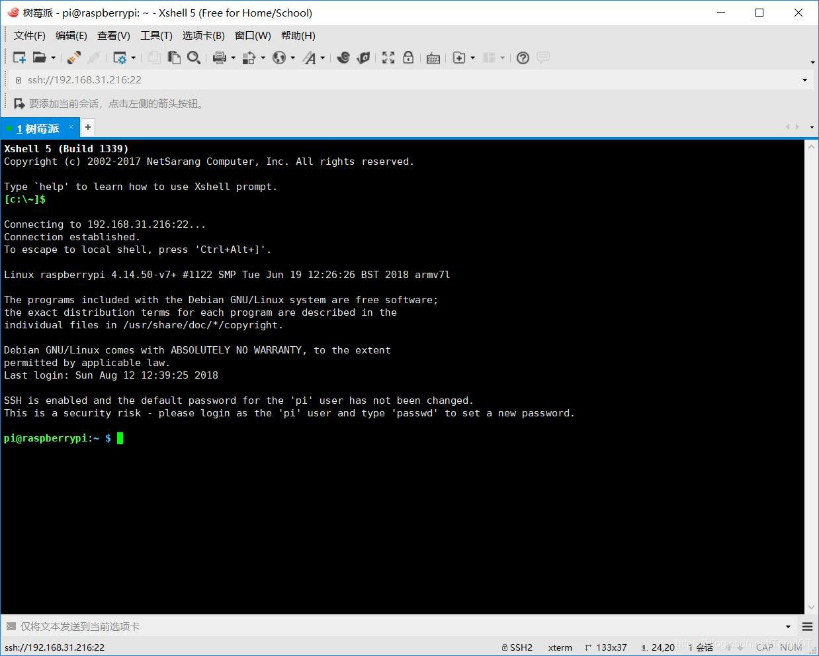This screenshot has height=656, width=819.
Task: Expand the Properties gear dropdown arrow
Action: click(134, 58)
